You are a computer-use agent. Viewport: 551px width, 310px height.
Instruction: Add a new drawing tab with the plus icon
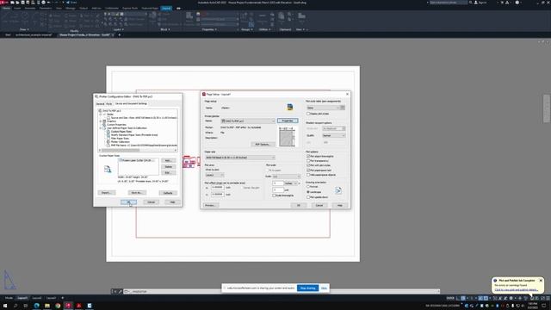[x=120, y=34]
